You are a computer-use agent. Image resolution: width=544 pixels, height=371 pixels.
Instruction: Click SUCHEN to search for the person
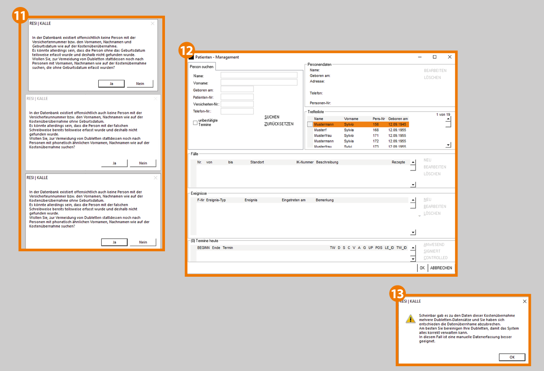coord(272,117)
